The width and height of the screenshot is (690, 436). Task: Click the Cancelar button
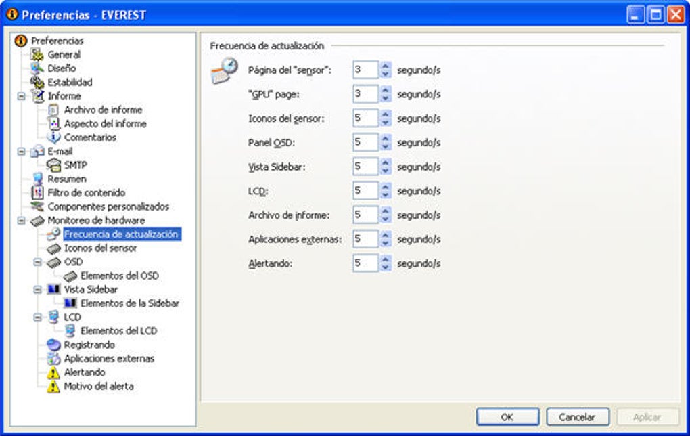pyautogui.click(x=577, y=416)
